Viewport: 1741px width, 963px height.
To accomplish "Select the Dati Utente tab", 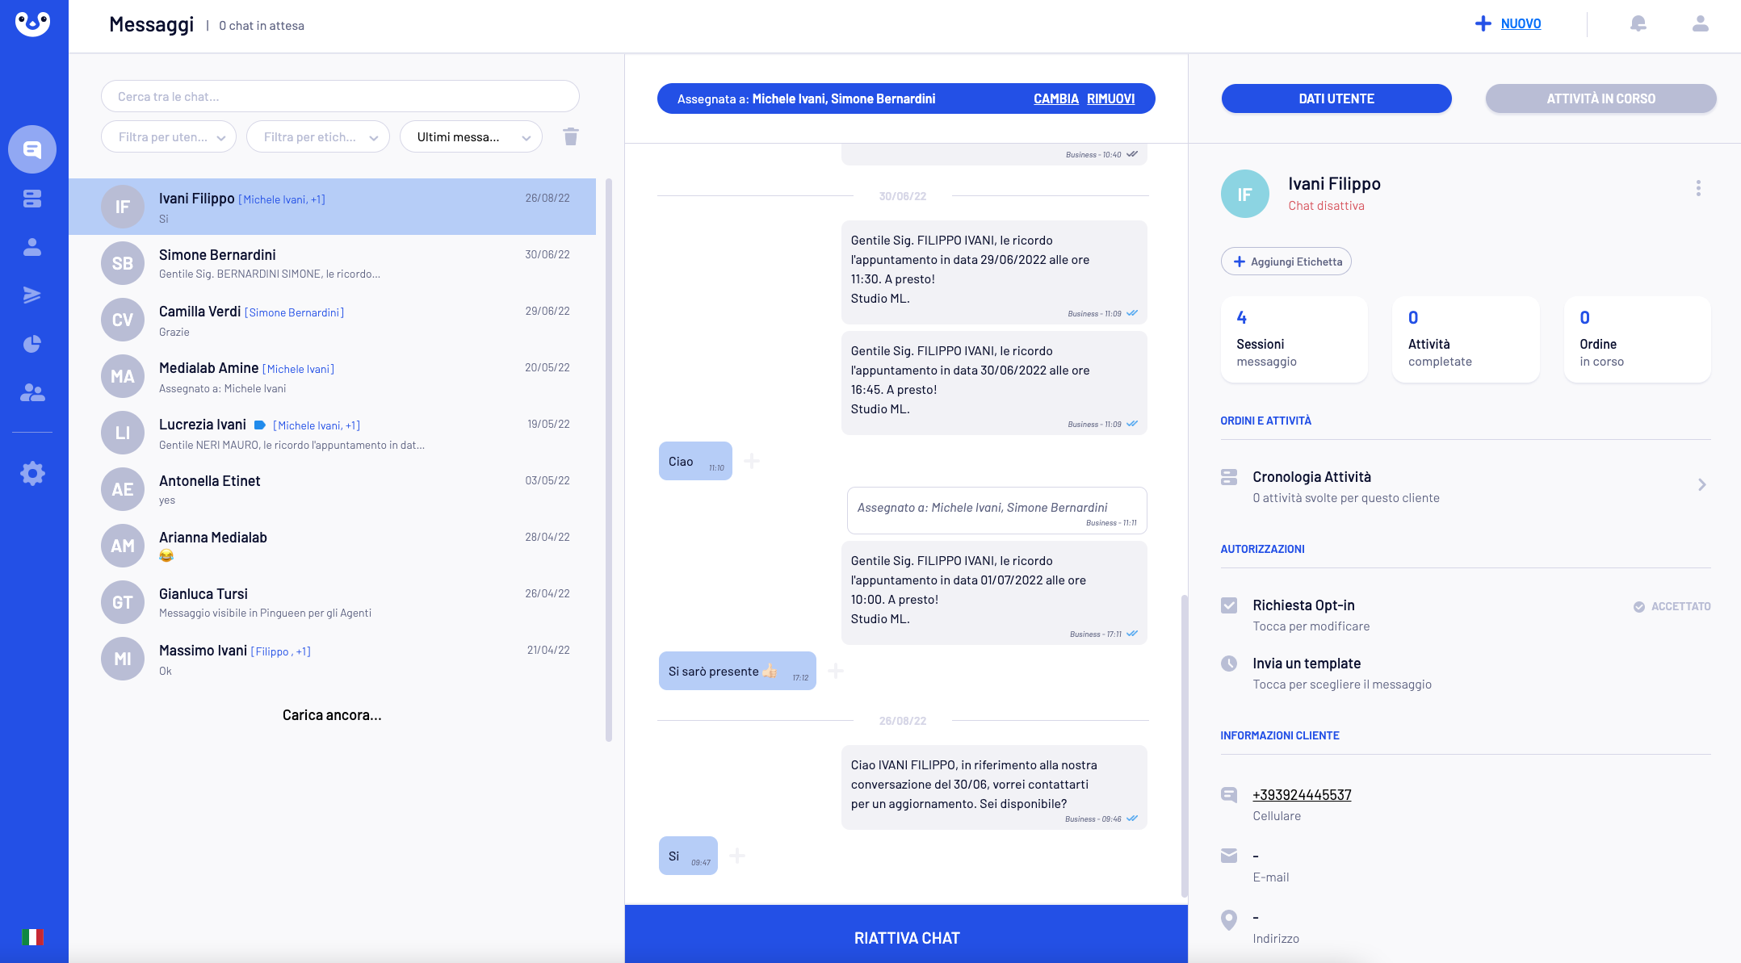I will coord(1336,98).
